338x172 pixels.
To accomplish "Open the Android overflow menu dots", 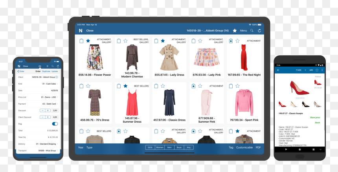I will [322, 70].
